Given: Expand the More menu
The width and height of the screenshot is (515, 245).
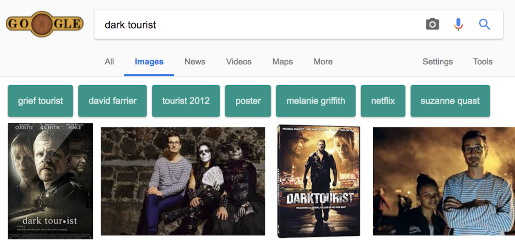Looking at the screenshot, I should click(323, 62).
